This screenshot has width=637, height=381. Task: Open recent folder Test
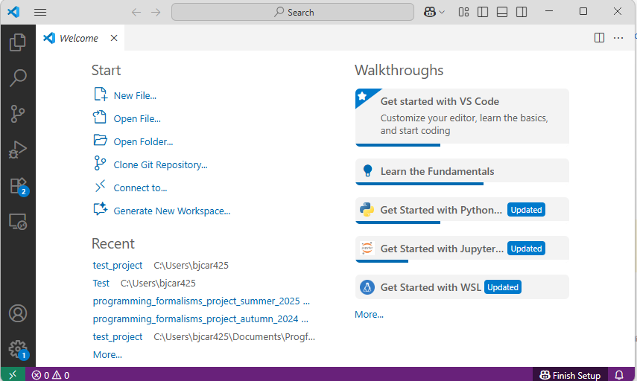click(101, 283)
